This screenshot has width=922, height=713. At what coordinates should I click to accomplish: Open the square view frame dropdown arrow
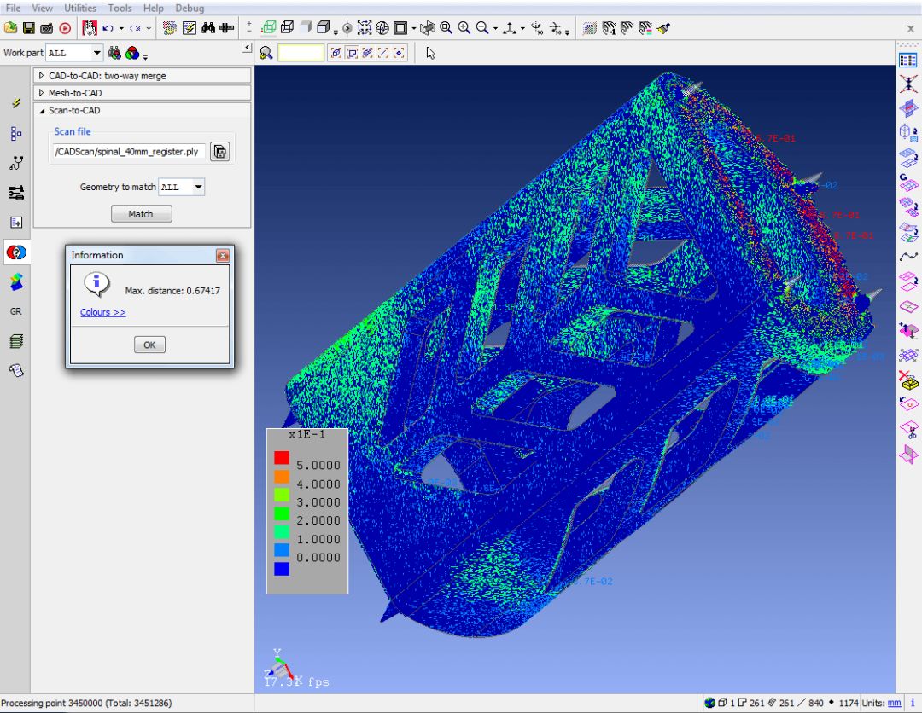(414, 28)
